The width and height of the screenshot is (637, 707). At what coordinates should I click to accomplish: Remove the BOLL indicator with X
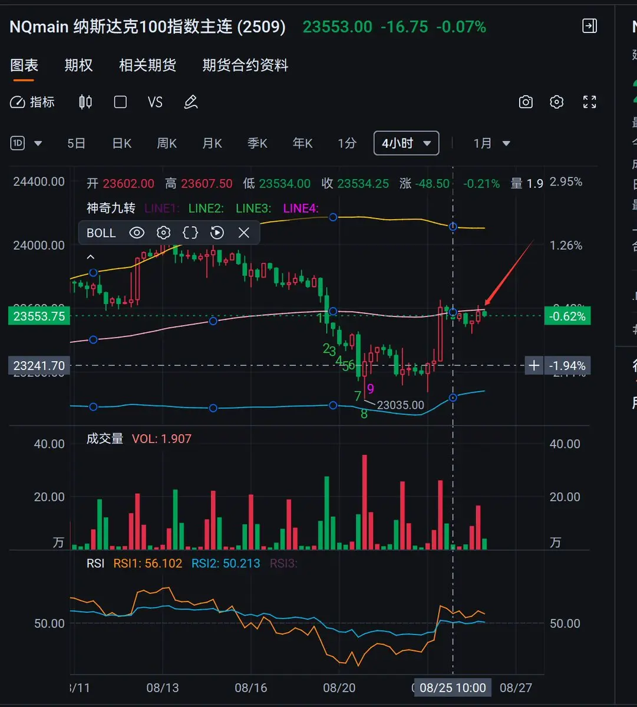coord(244,233)
